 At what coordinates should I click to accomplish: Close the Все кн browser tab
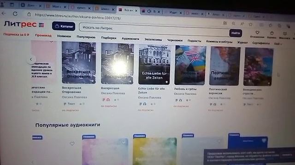[136, 11]
